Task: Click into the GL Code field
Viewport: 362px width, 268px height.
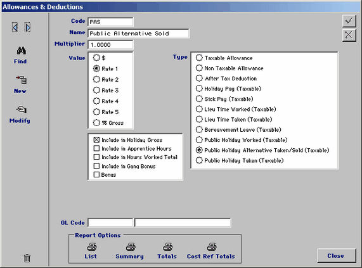Action: pos(110,223)
